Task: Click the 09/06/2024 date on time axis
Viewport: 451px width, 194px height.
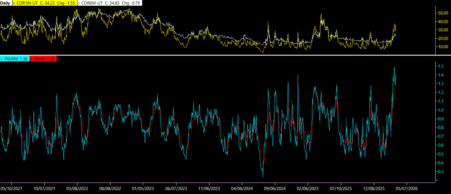Action: click(x=275, y=189)
